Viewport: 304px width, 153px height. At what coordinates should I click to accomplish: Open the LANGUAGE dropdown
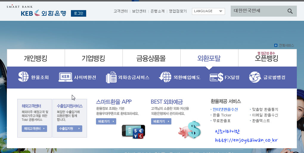coord(208,11)
